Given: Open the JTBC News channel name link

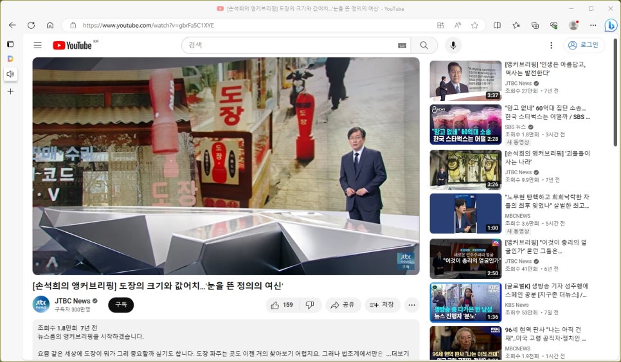Looking at the screenshot, I should pyautogui.click(x=73, y=301).
